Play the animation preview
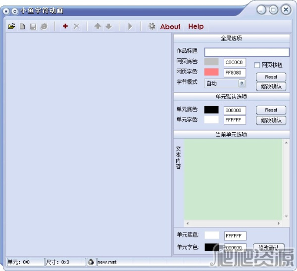This screenshot has width=297, height=271. [x=130, y=26]
